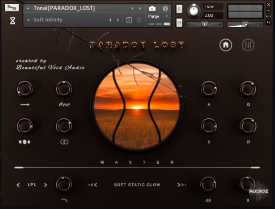
Task: Toggle the Solo S button
Action: pos(179,9)
